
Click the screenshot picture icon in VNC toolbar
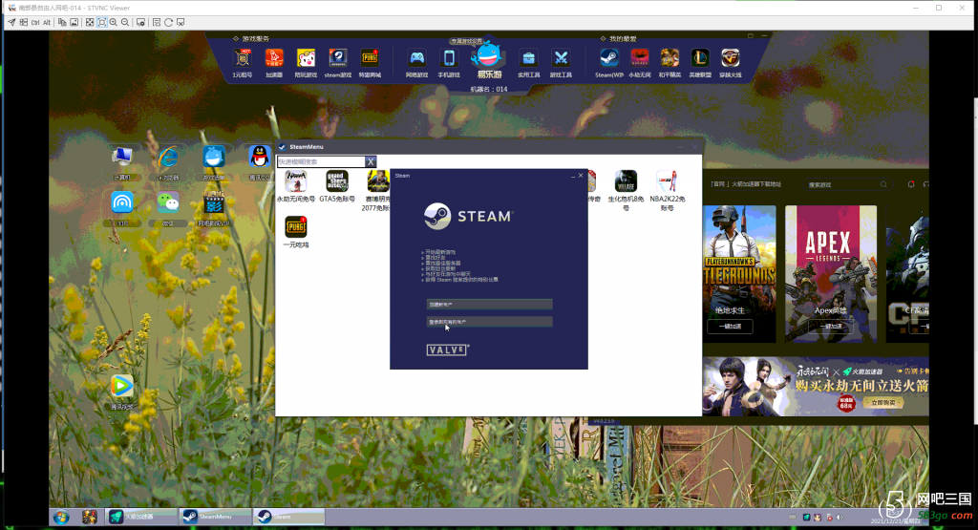[74, 23]
